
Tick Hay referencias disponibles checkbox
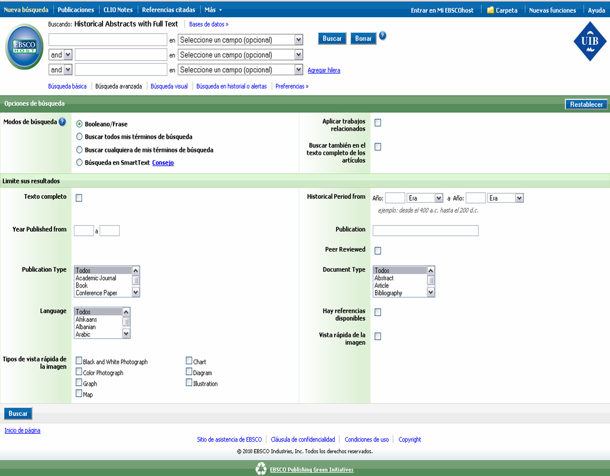[378, 312]
